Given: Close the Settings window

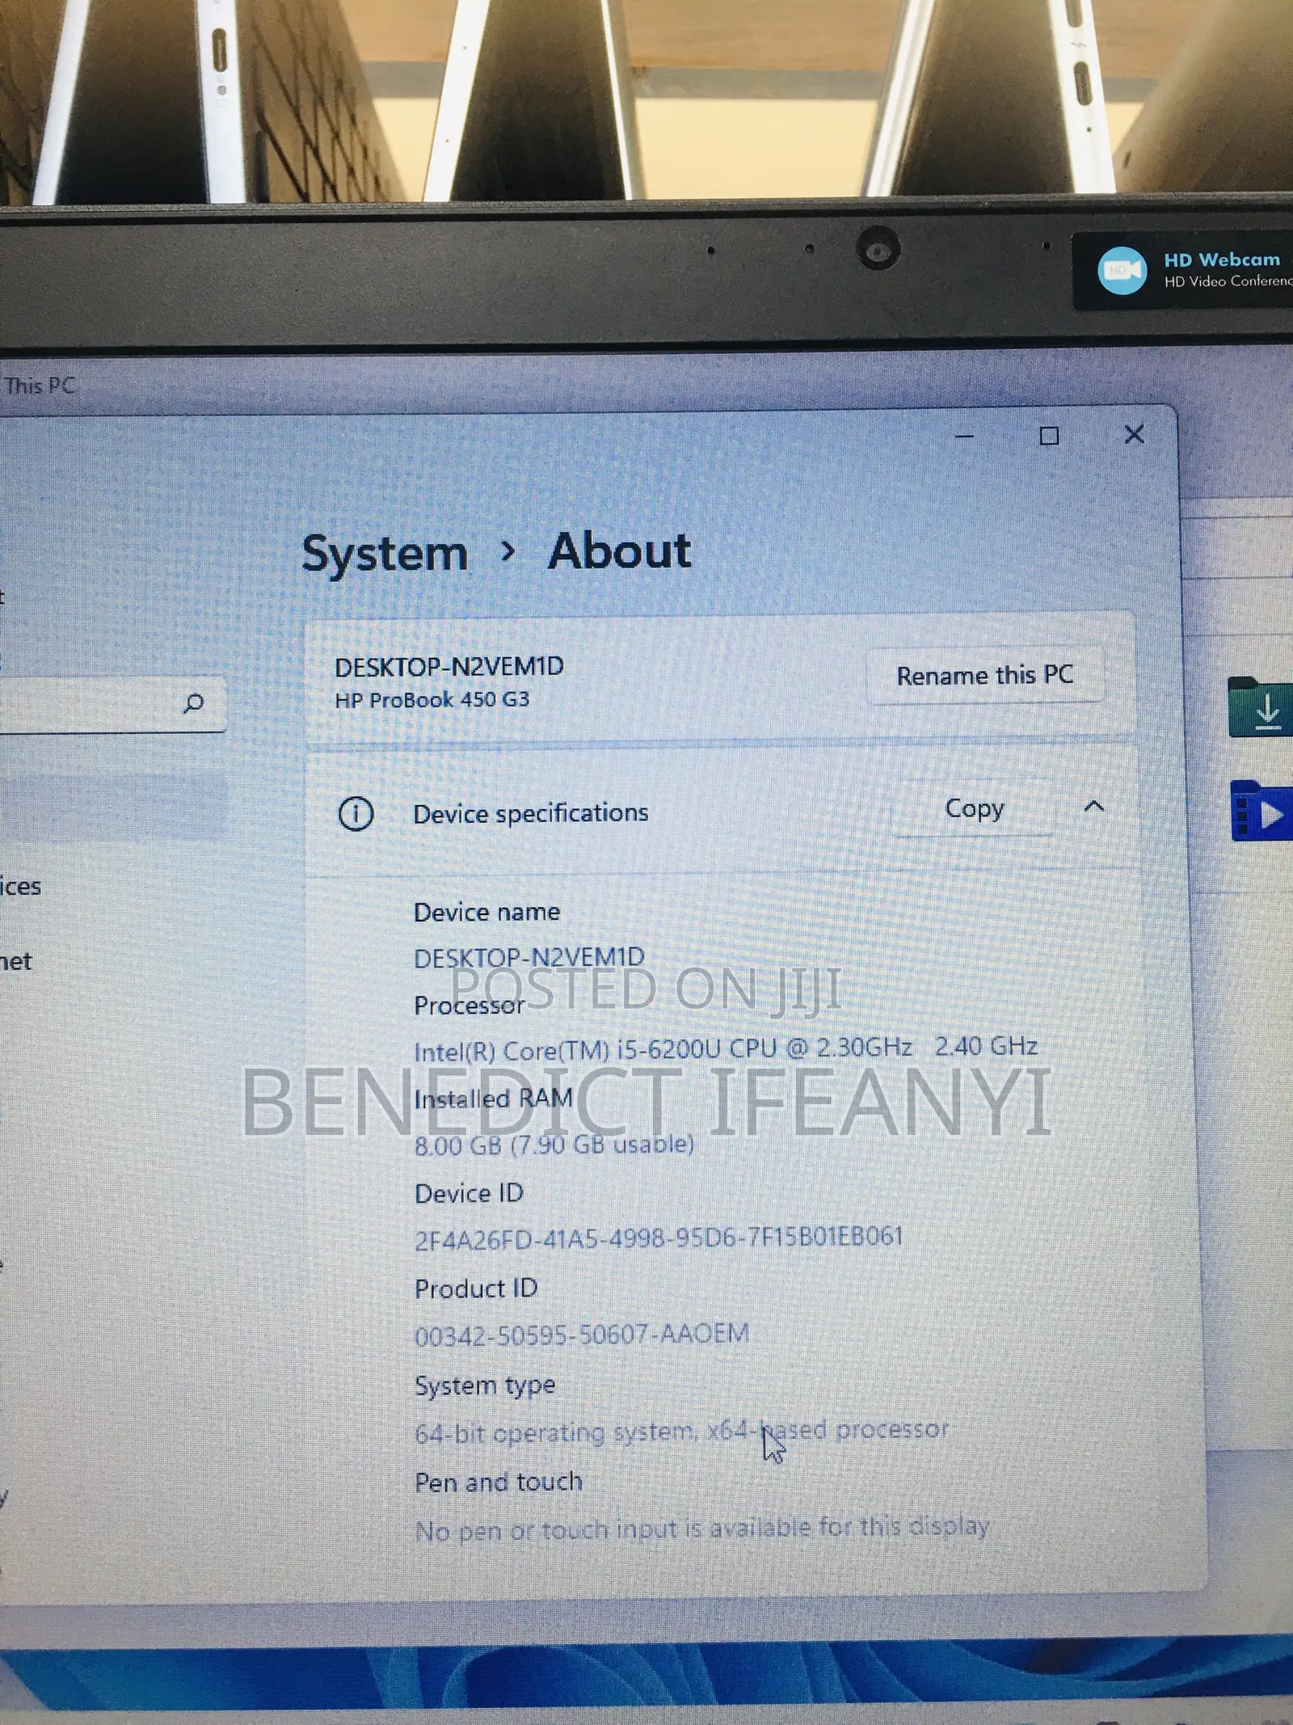Looking at the screenshot, I should point(1135,435).
